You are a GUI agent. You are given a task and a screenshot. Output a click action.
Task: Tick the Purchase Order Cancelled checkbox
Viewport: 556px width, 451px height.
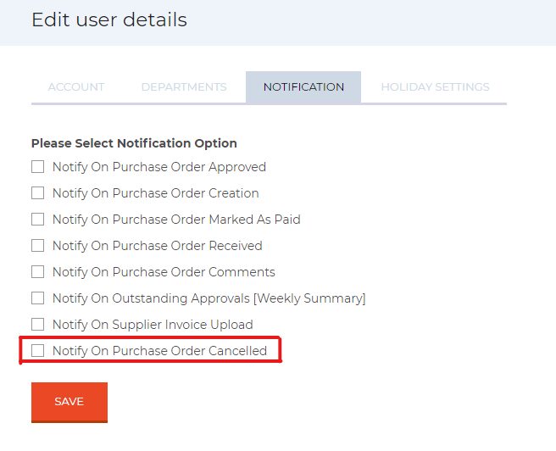[37, 350]
